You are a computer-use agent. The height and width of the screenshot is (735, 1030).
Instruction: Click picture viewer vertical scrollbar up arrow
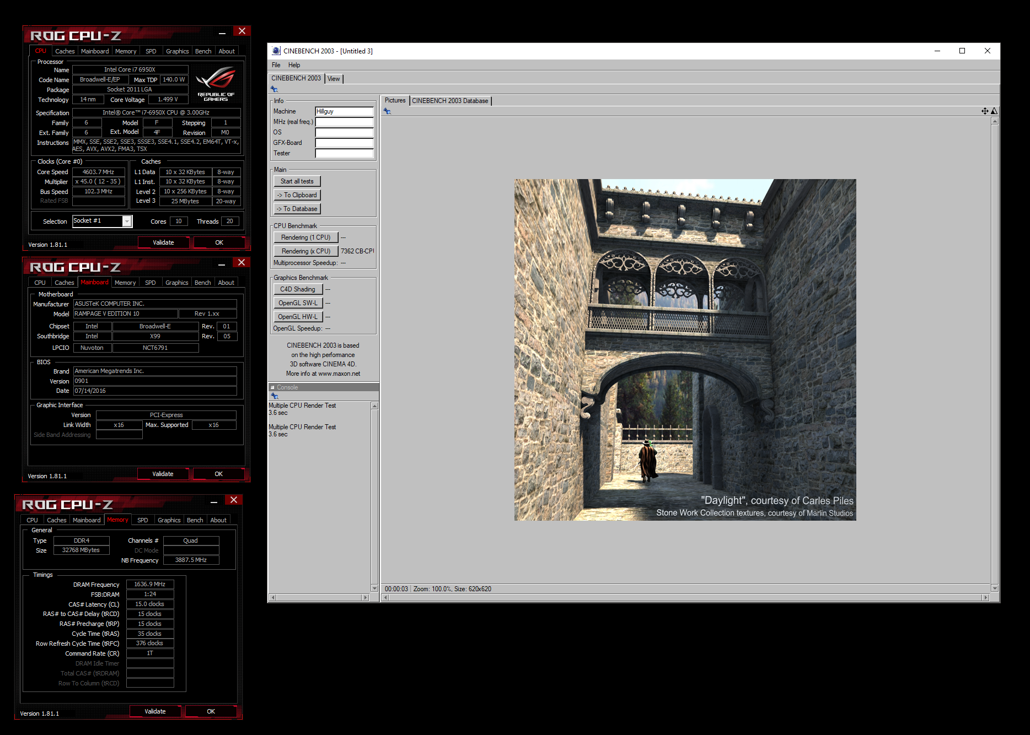coord(995,121)
